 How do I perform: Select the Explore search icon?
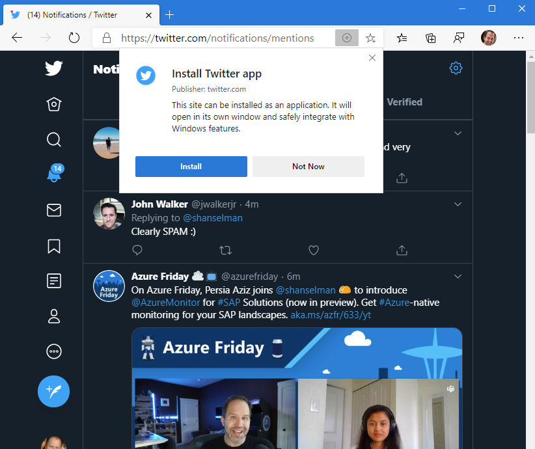point(53,139)
